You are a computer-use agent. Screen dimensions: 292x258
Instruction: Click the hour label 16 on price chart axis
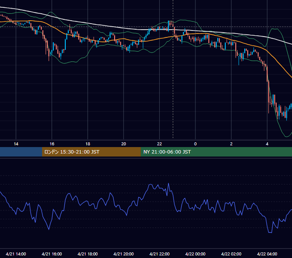[52, 144]
